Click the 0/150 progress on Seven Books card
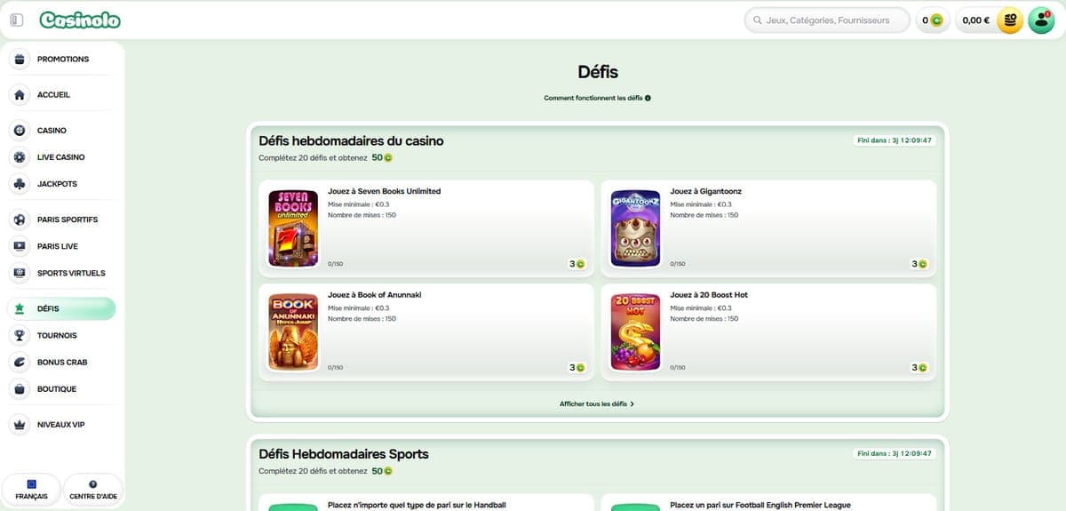The height and width of the screenshot is (511, 1066). (x=336, y=264)
